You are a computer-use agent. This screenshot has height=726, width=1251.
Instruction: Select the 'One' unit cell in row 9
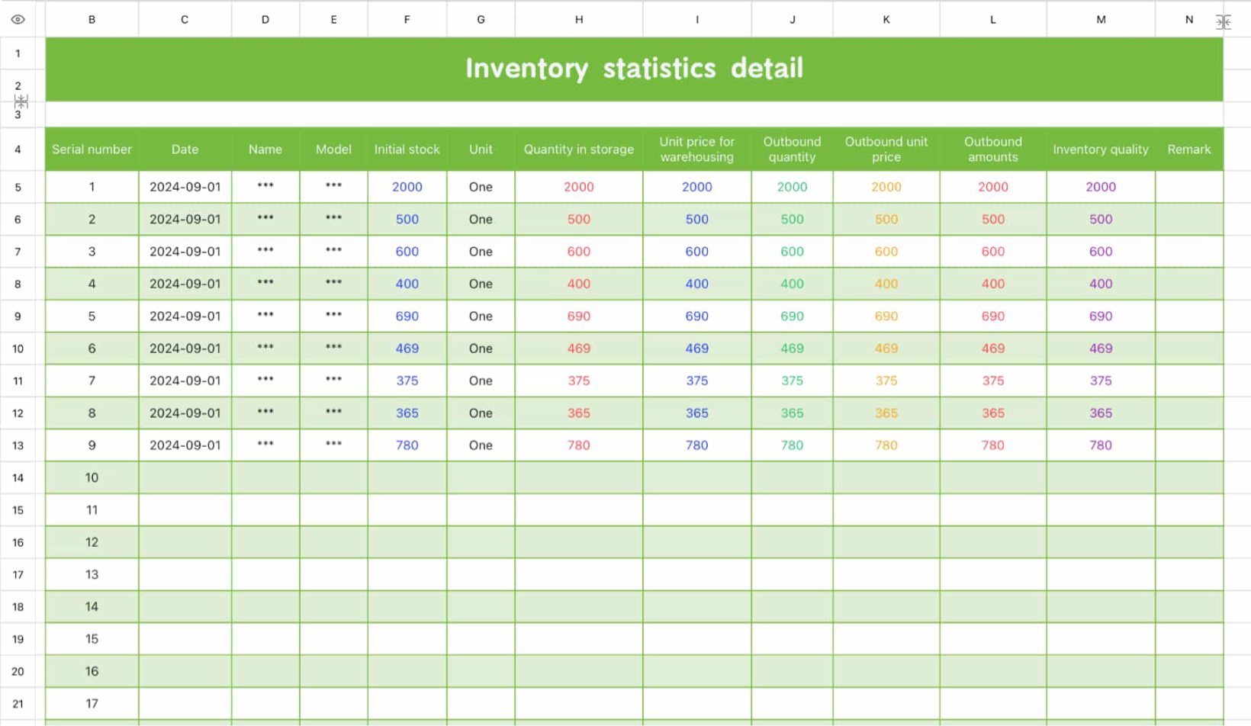coord(481,316)
